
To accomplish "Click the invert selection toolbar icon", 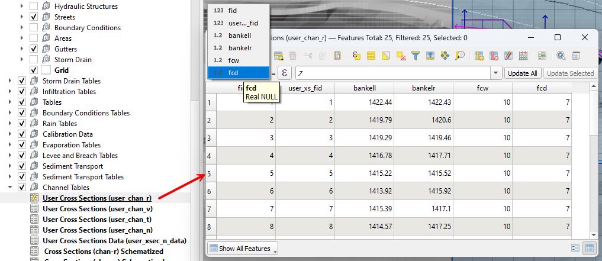I will pyautogui.click(x=386, y=56).
